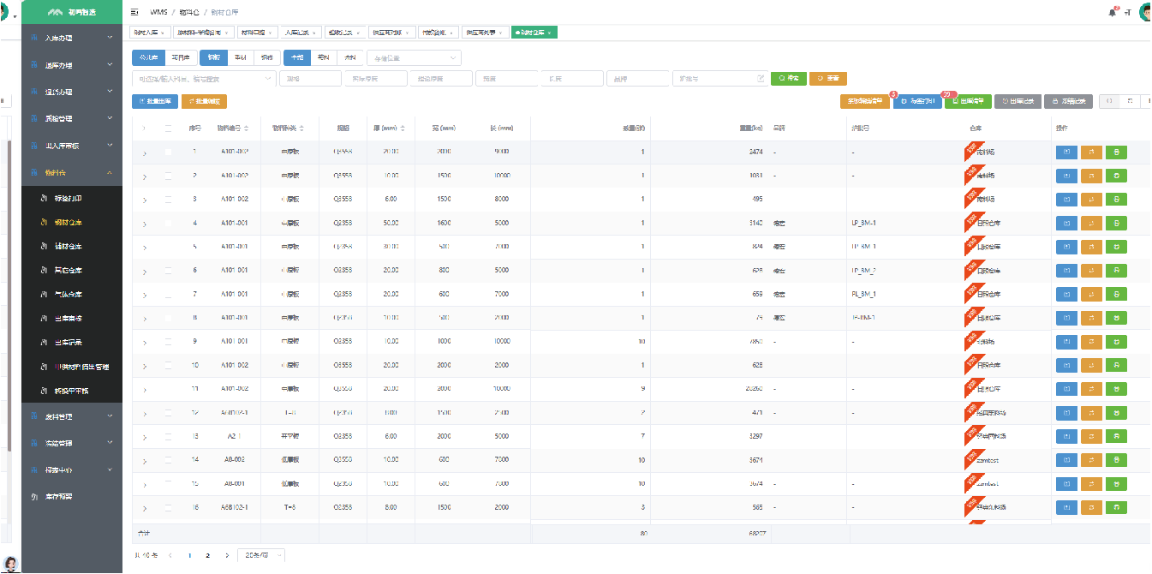Screen dimensions: 1152x574
Task: Go to the next page using the arrow
Action: point(227,555)
